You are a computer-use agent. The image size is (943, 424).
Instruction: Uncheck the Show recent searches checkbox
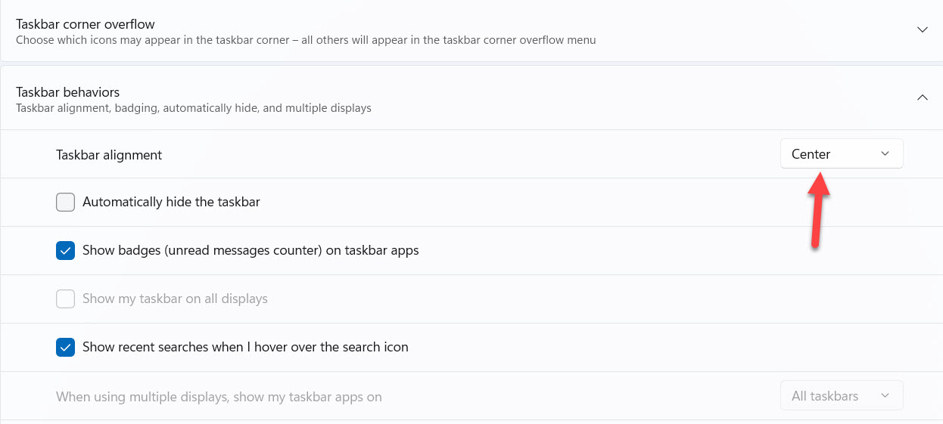(66, 348)
